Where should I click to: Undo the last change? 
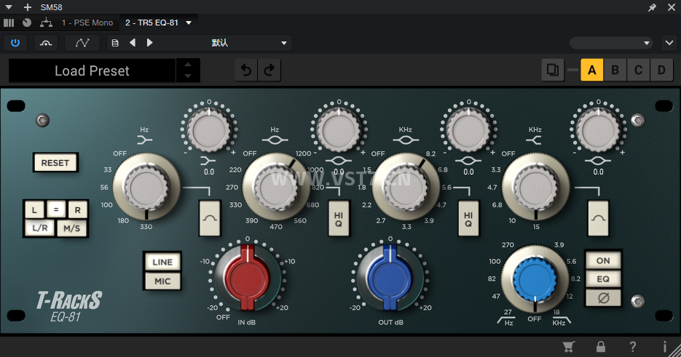(x=246, y=71)
